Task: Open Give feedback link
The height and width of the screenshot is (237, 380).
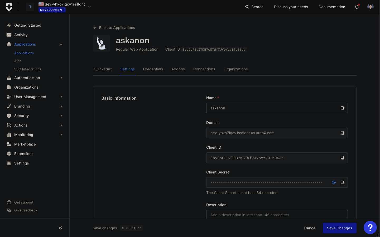Action: coord(26,210)
